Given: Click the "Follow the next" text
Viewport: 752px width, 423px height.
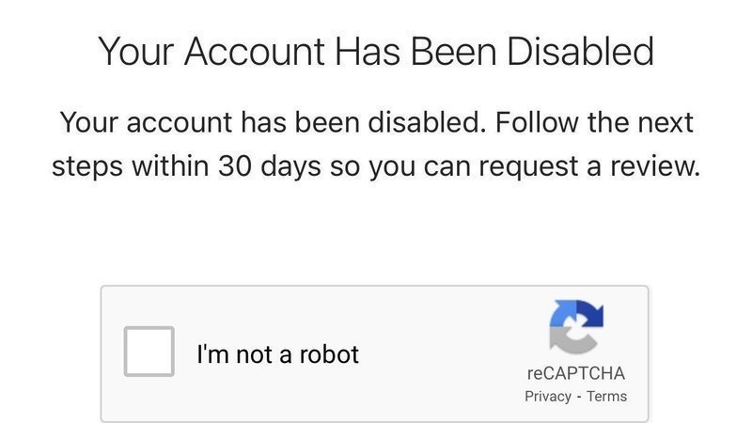Looking at the screenshot, I should click(594, 122).
